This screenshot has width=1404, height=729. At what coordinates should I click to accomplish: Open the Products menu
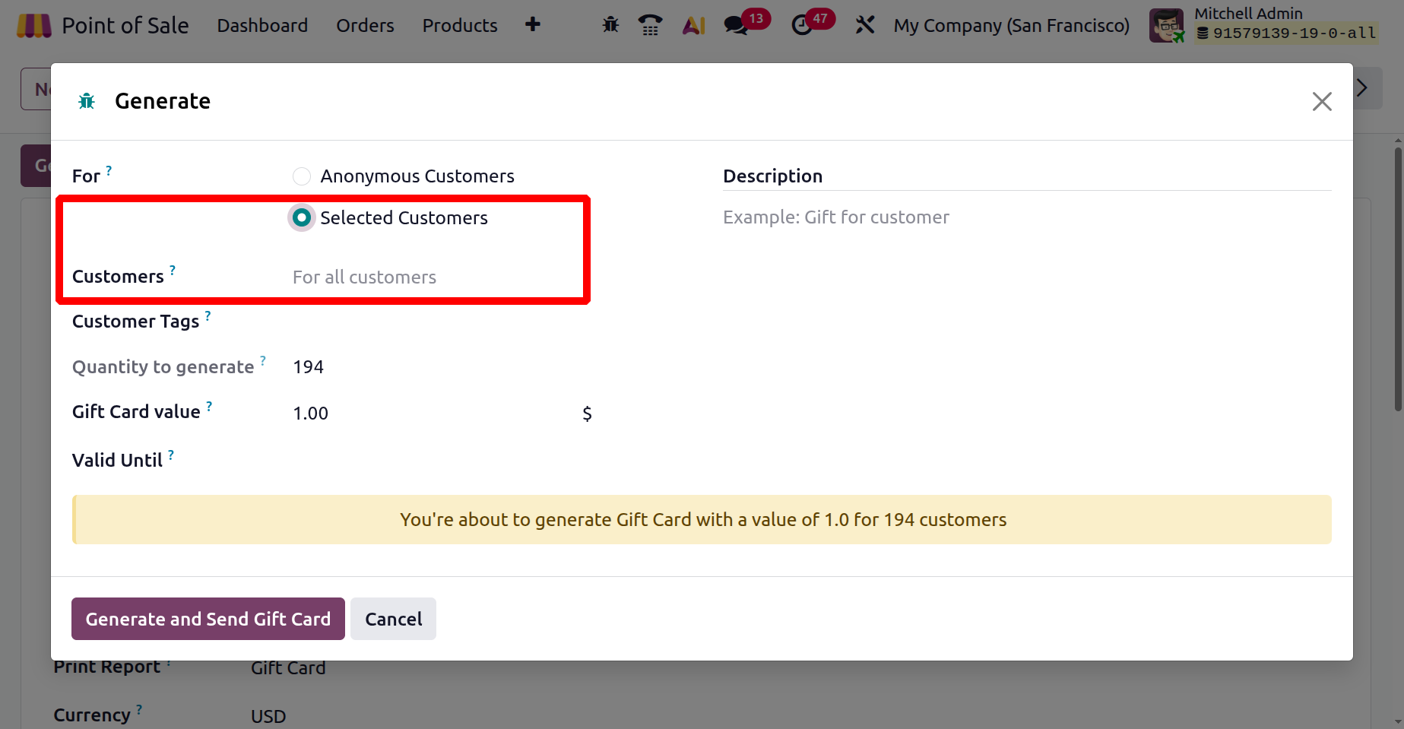[460, 26]
